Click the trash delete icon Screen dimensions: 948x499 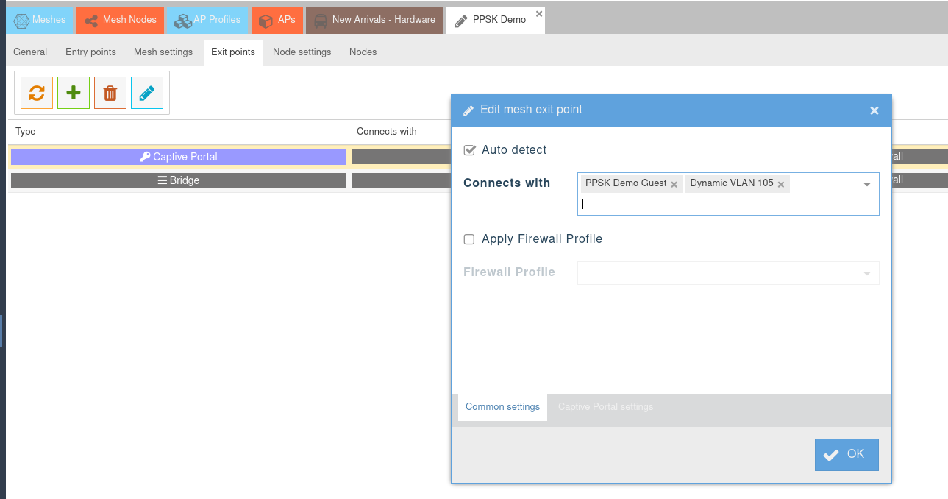pos(110,93)
